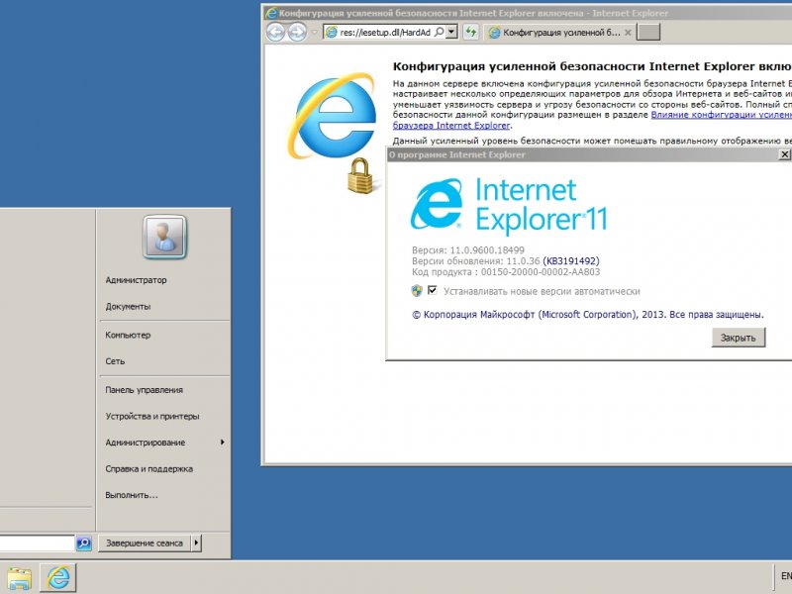Open Устройства и принтеры in the Start menu
792x594 pixels.
[152, 416]
